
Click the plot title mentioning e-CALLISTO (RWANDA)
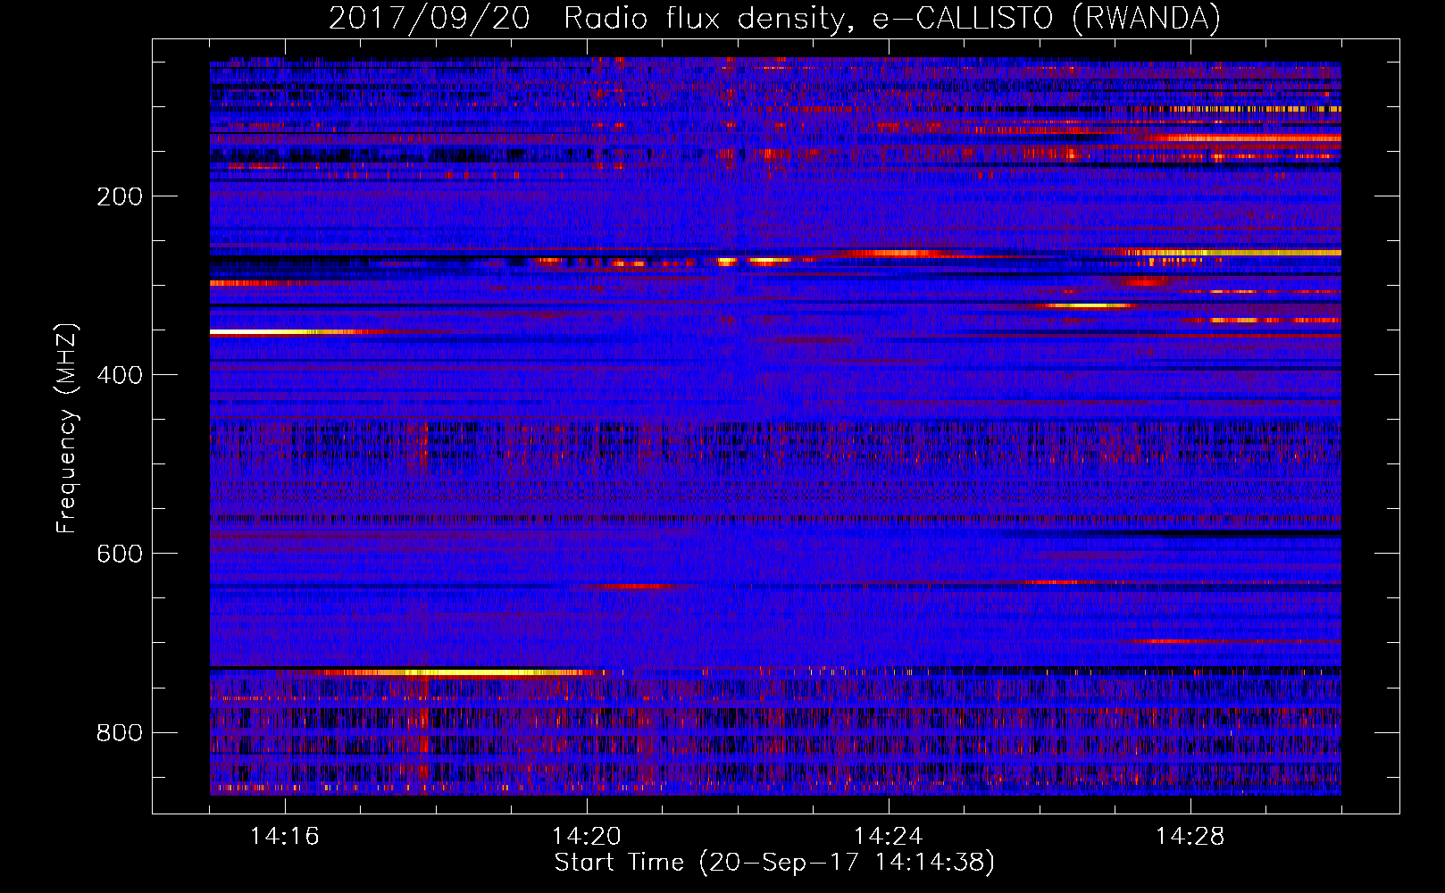click(774, 18)
